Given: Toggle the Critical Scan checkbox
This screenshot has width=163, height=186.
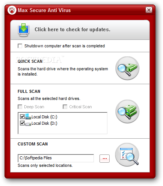Looking at the screenshot, I should (65, 107).
